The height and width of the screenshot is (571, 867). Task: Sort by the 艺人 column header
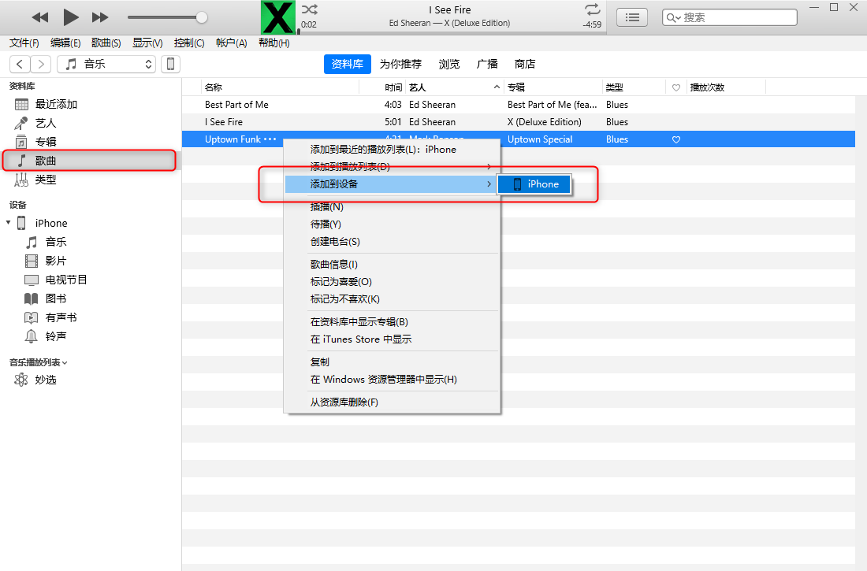click(x=453, y=87)
